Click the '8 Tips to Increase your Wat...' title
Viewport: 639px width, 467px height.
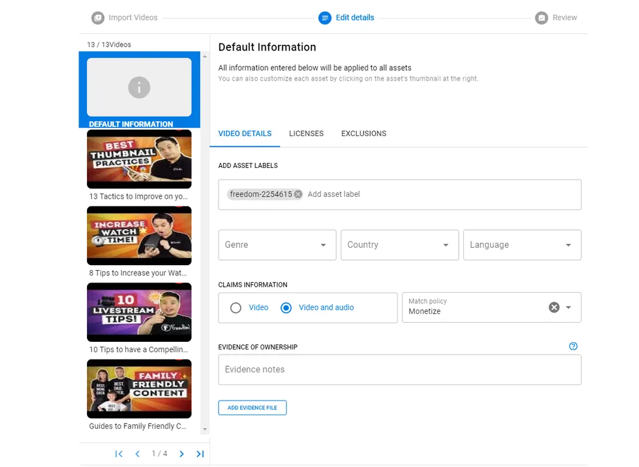138,273
